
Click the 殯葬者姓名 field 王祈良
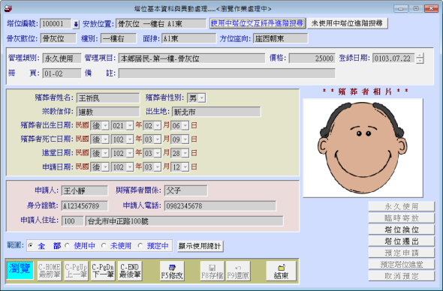click(108, 98)
